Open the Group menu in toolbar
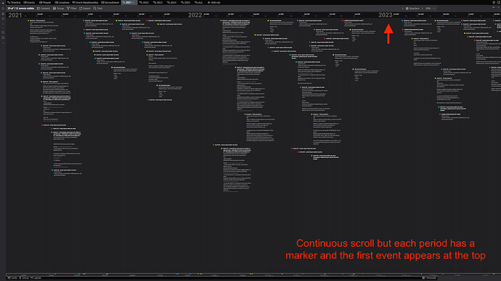 [x=59, y=8]
